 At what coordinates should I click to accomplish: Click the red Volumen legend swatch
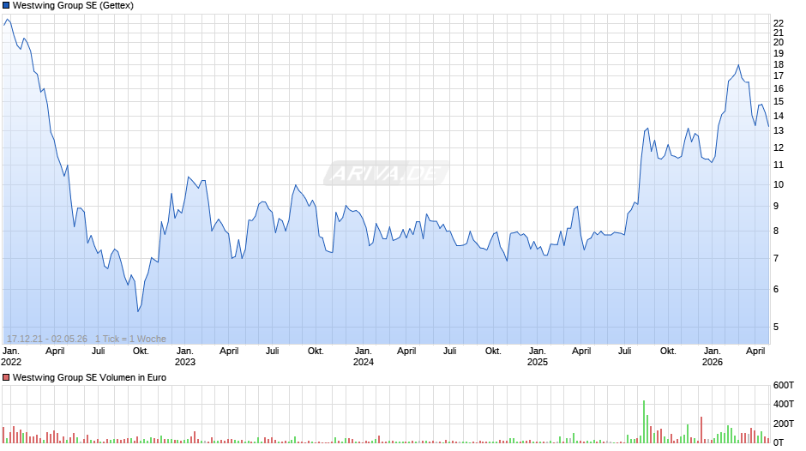click(x=6, y=377)
